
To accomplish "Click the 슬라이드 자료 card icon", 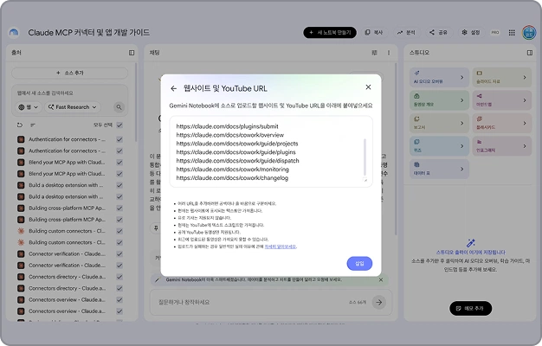I will point(480,74).
